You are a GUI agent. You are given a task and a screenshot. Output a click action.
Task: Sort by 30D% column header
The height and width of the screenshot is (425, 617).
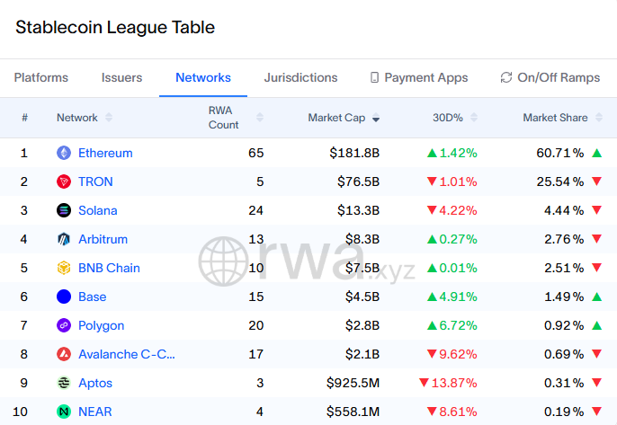point(447,118)
